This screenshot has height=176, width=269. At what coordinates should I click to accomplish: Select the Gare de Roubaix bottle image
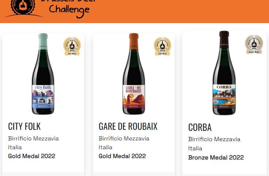coord(134,74)
